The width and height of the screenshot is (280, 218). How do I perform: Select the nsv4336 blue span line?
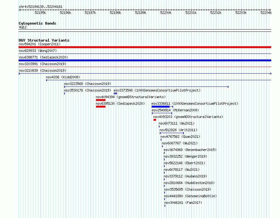[x=159, y=80]
